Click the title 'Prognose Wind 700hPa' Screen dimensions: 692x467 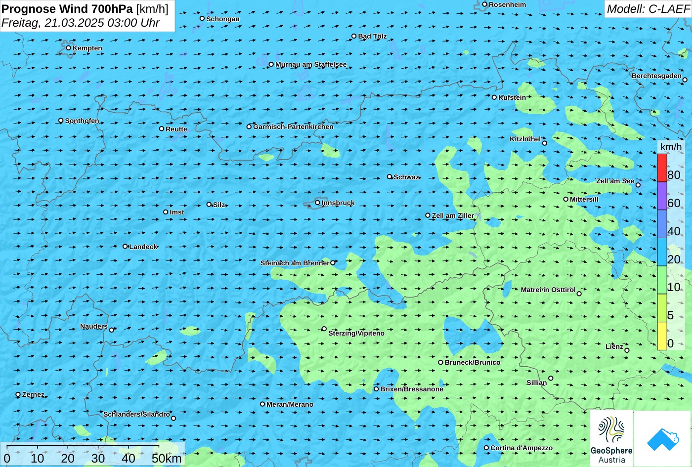tap(67, 8)
